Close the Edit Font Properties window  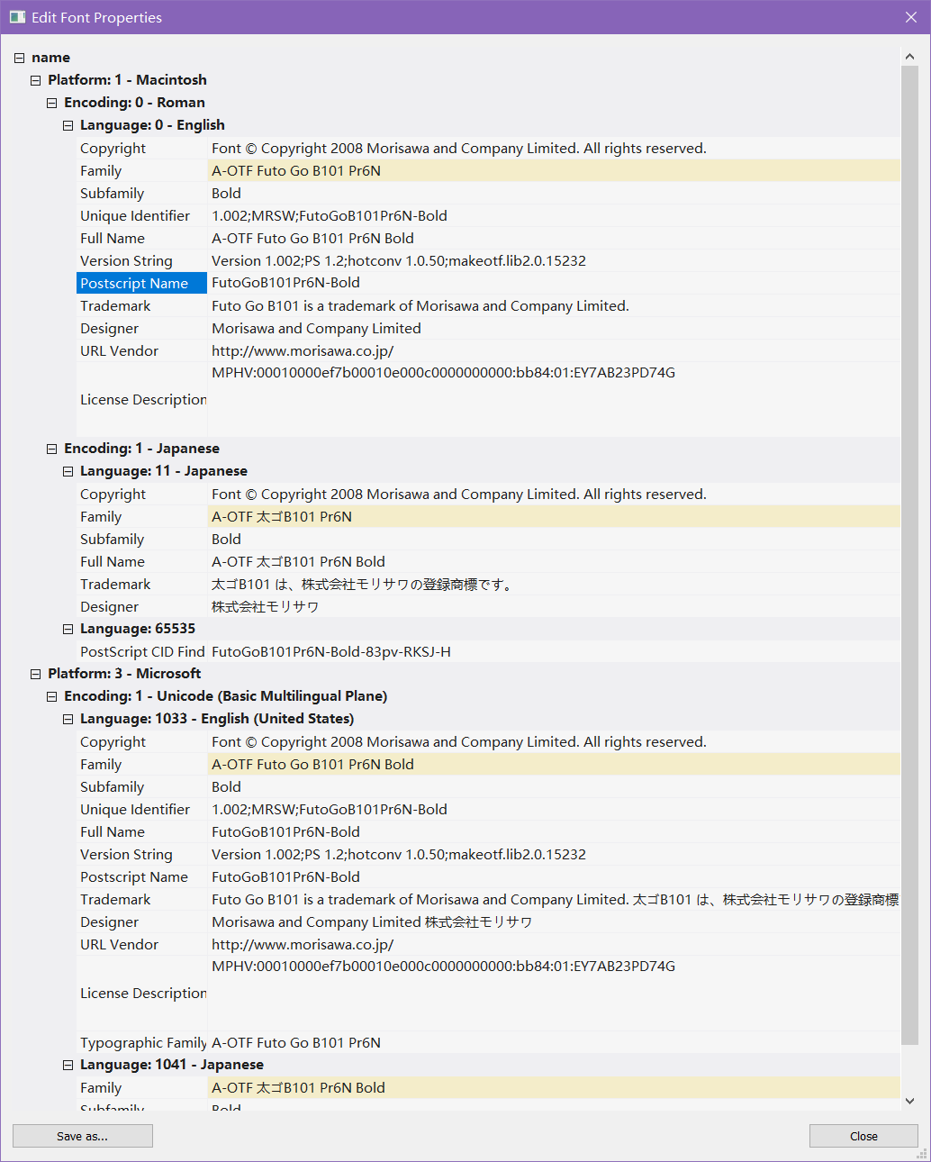(x=910, y=17)
